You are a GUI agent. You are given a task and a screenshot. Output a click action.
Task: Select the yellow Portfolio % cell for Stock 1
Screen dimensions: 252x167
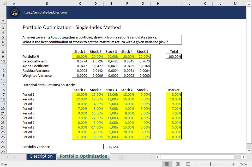click(x=80, y=56)
